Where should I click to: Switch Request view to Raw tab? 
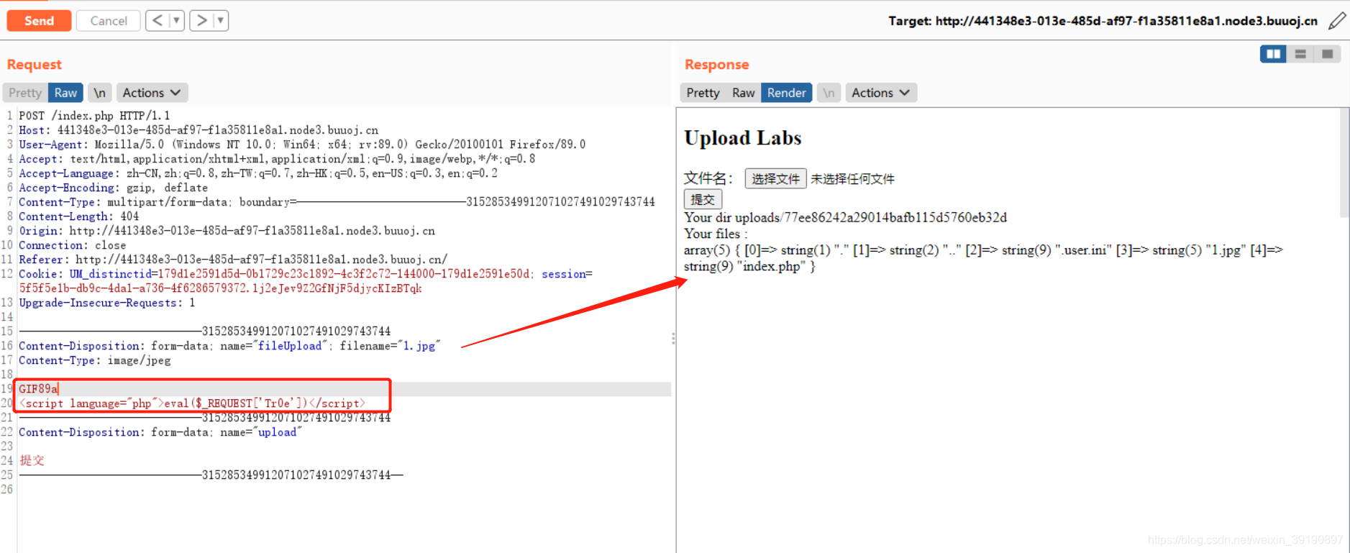[65, 93]
